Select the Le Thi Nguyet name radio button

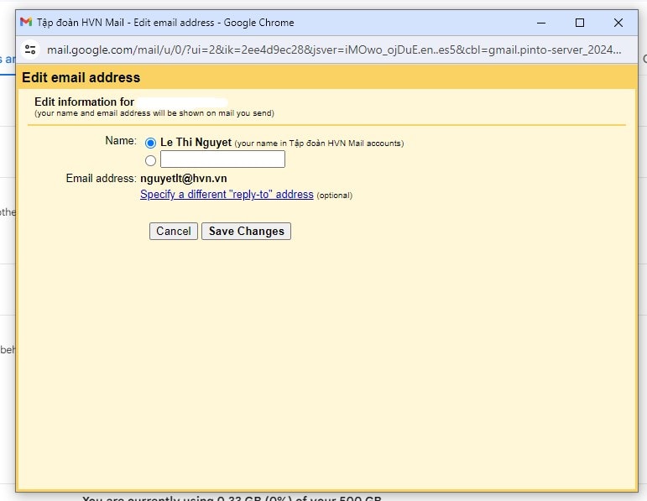coord(151,144)
